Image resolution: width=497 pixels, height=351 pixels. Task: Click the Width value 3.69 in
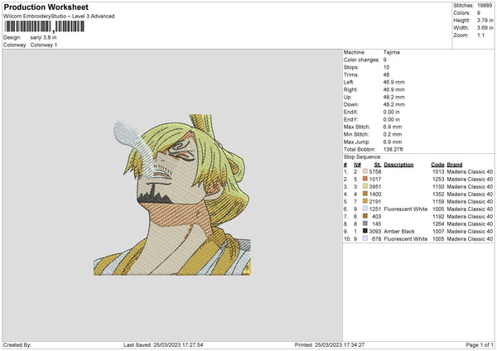(x=485, y=28)
